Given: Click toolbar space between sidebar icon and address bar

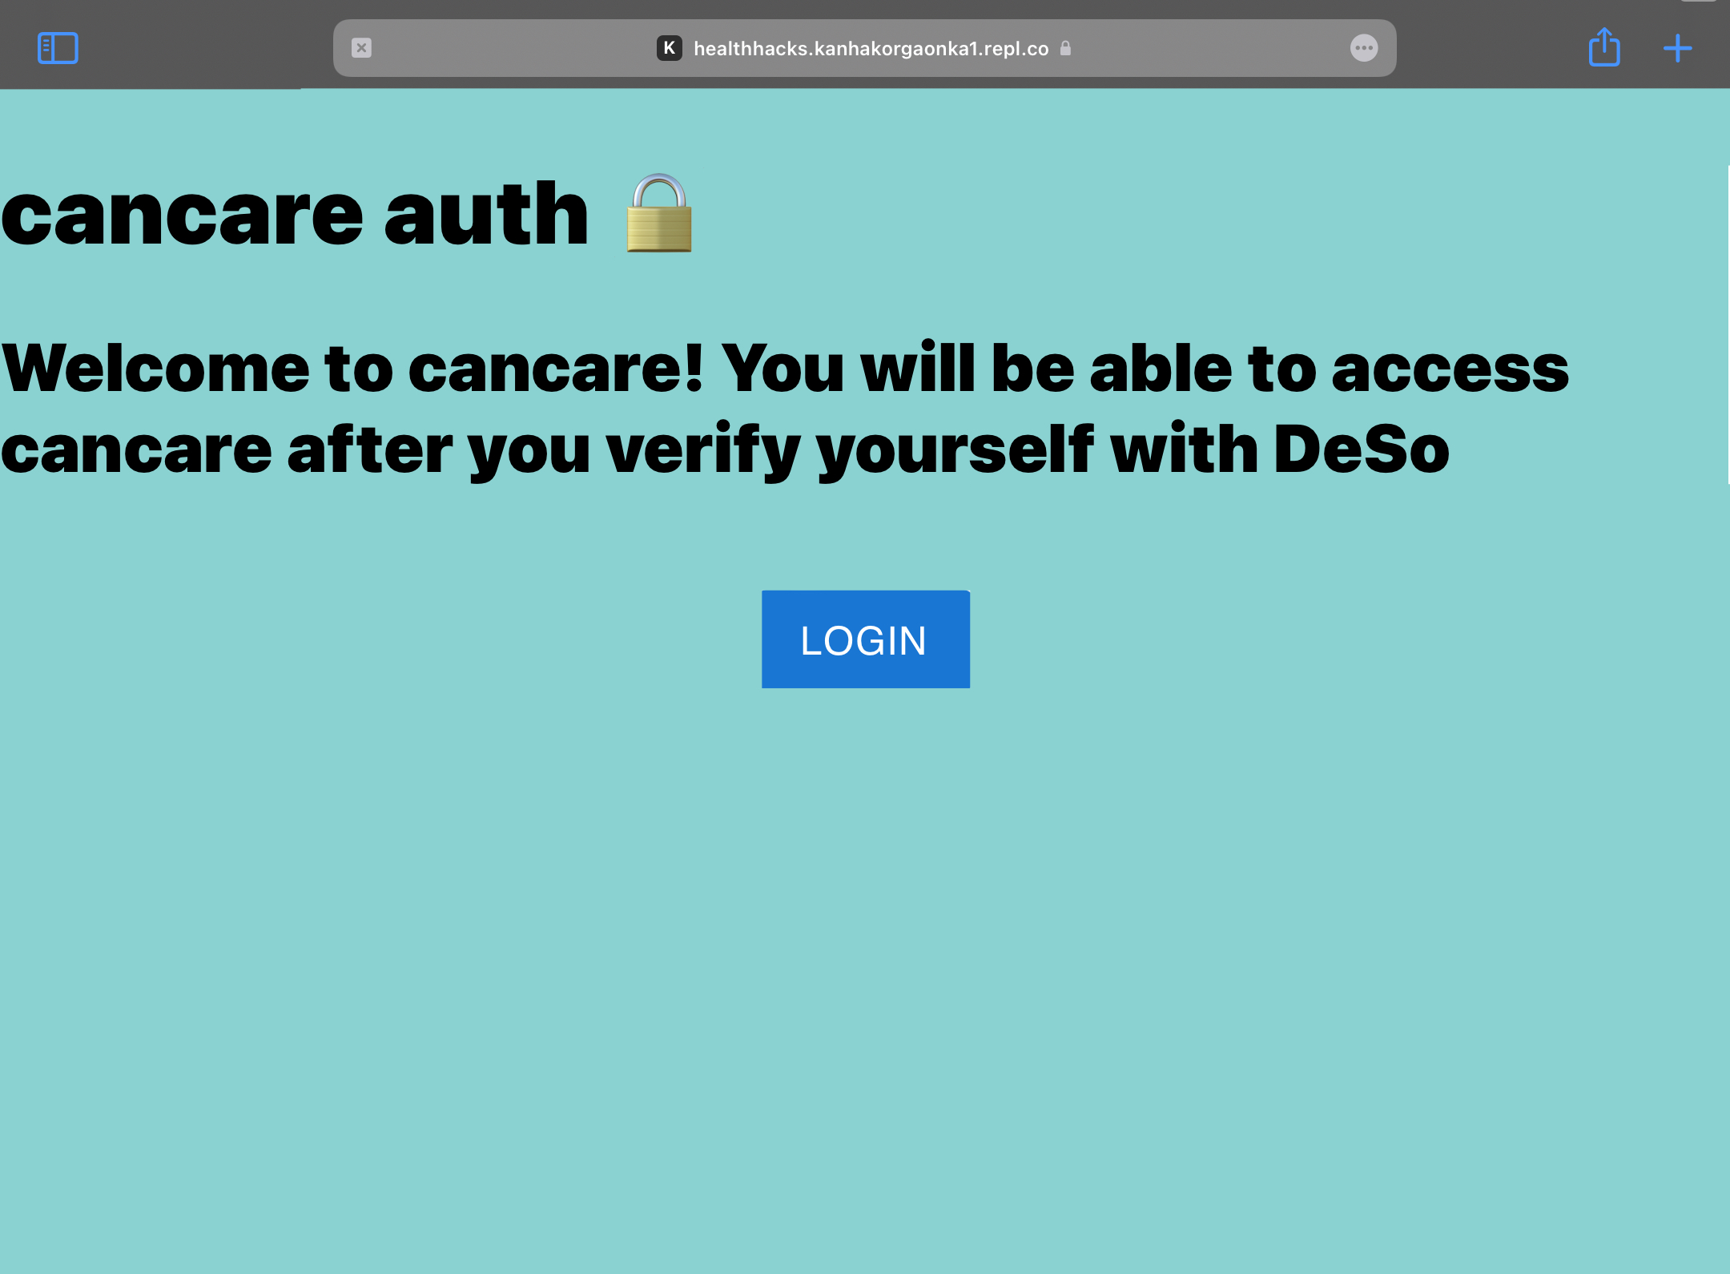Looking at the screenshot, I should [x=204, y=48].
